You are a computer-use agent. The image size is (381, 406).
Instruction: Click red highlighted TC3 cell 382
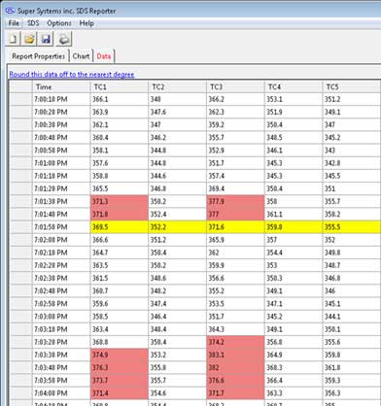[x=235, y=368]
